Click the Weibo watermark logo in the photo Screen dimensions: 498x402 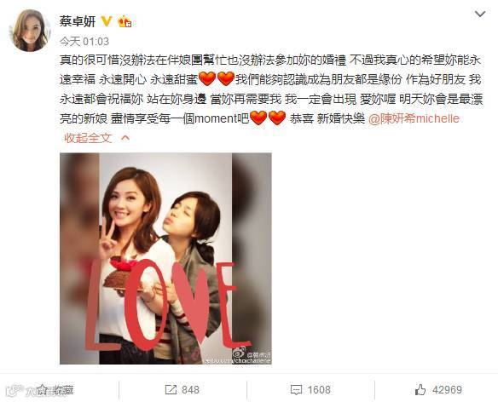(x=239, y=353)
